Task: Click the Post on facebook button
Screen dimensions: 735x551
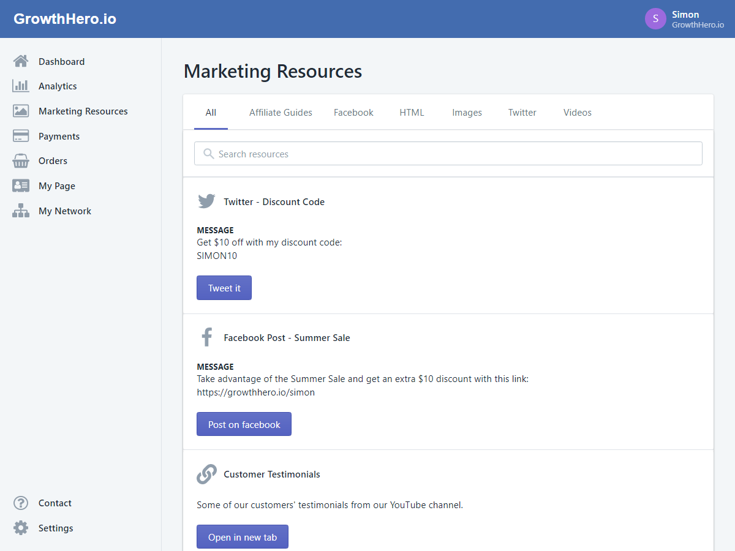Action: pyautogui.click(x=244, y=424)
